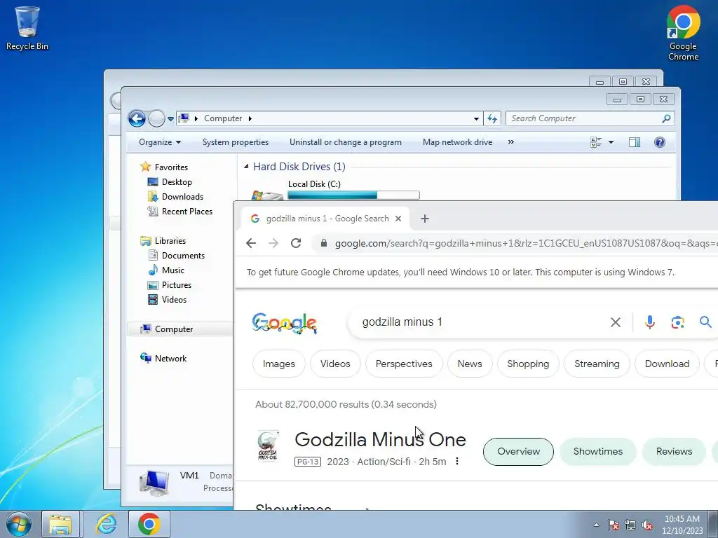Open Documents library
The width and height of the screenshot is (718, 538).
tap(183, 255)
